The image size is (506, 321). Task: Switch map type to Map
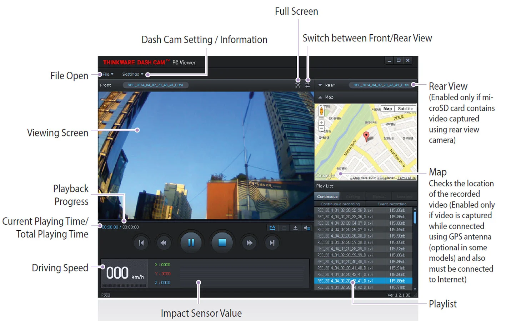tap(388, 109)
